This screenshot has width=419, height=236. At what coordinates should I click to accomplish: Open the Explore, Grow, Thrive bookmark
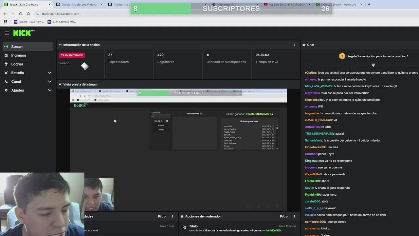29,22
